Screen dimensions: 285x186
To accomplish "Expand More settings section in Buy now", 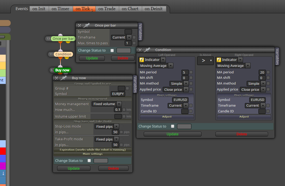I will click(x=93, y=154).
